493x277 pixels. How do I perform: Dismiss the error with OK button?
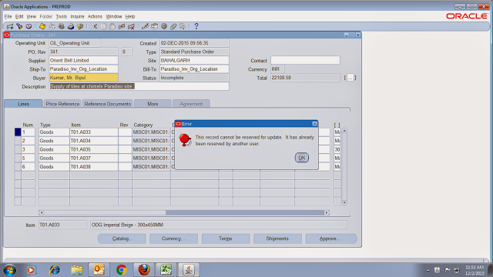(x=301, y=158)
